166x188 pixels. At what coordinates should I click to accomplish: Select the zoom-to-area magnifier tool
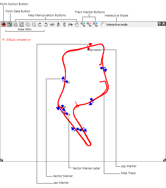click(16, 25)
